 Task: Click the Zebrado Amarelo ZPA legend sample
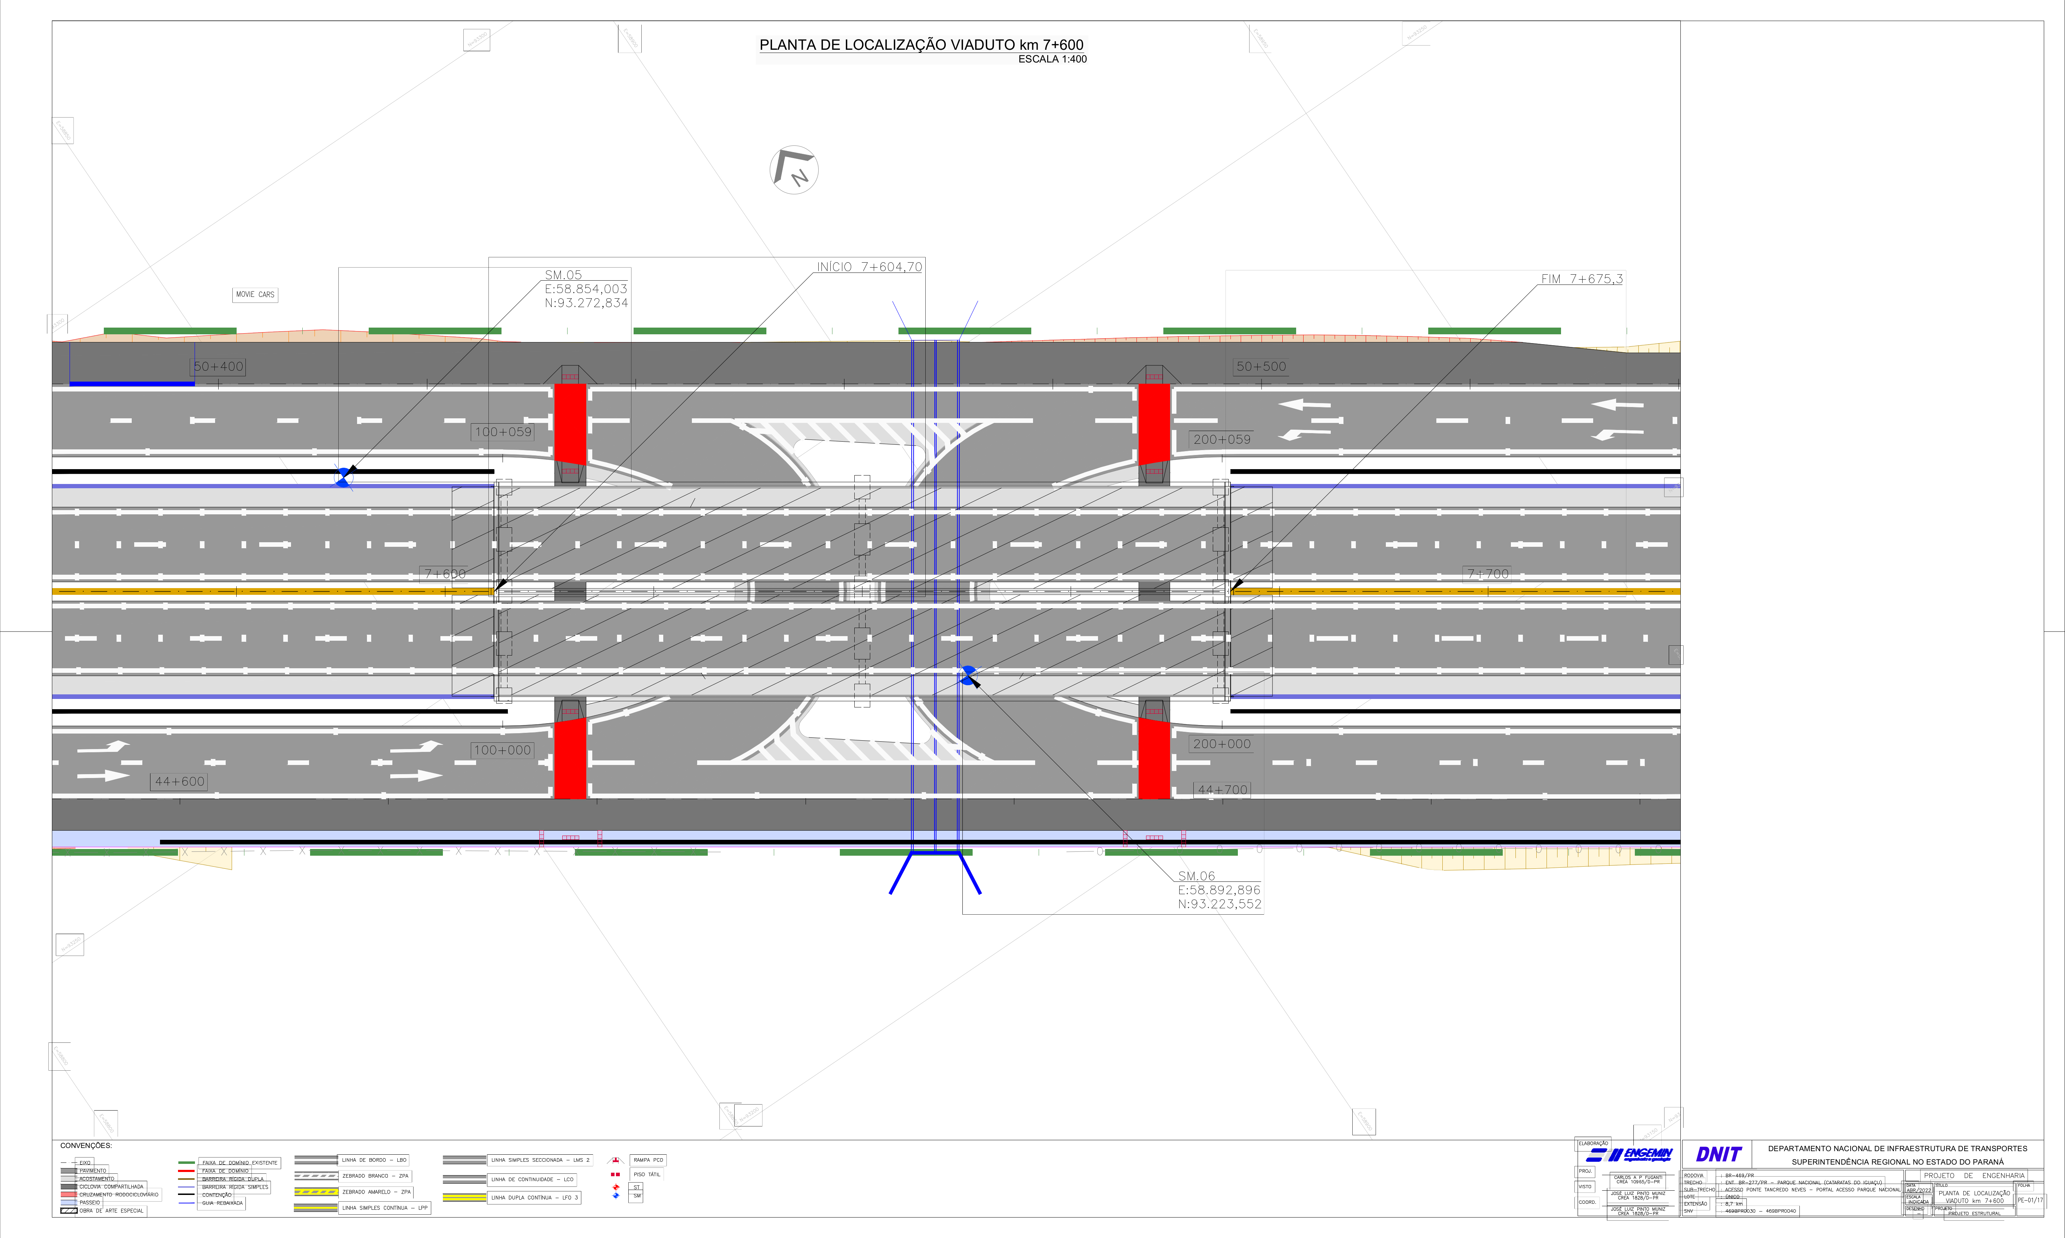(x=315, y=1192)
